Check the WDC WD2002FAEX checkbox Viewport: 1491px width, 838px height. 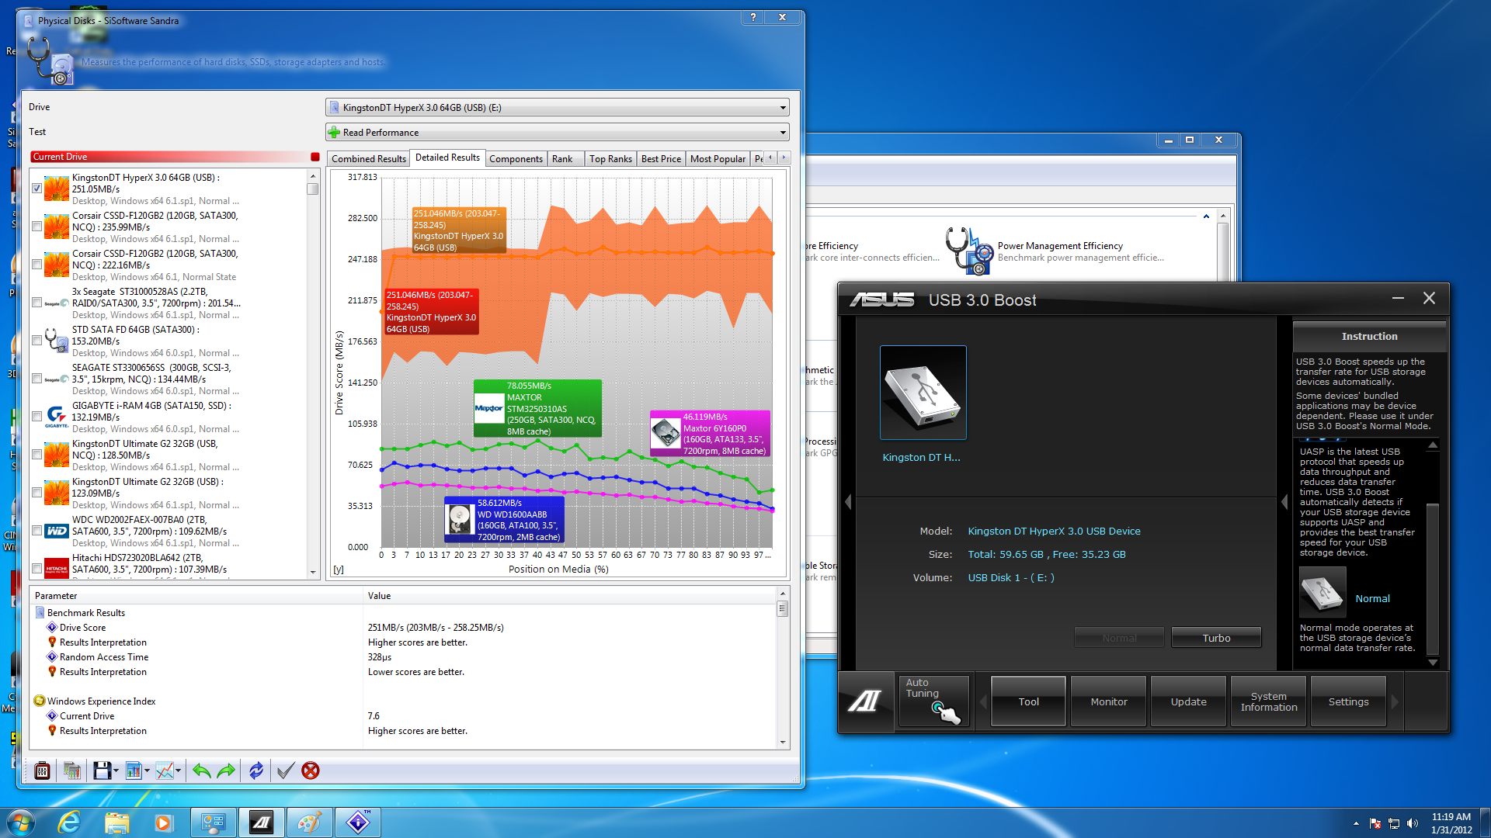point(36,531)
